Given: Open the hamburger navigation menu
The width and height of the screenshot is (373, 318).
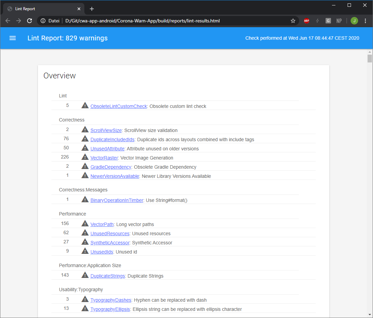Looking at the screenshot, I should [x=13, y=38].
